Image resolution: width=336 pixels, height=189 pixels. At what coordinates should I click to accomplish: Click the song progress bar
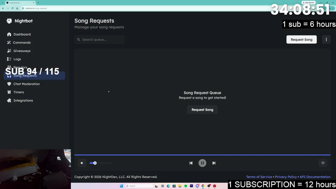(x=202, y=155)
